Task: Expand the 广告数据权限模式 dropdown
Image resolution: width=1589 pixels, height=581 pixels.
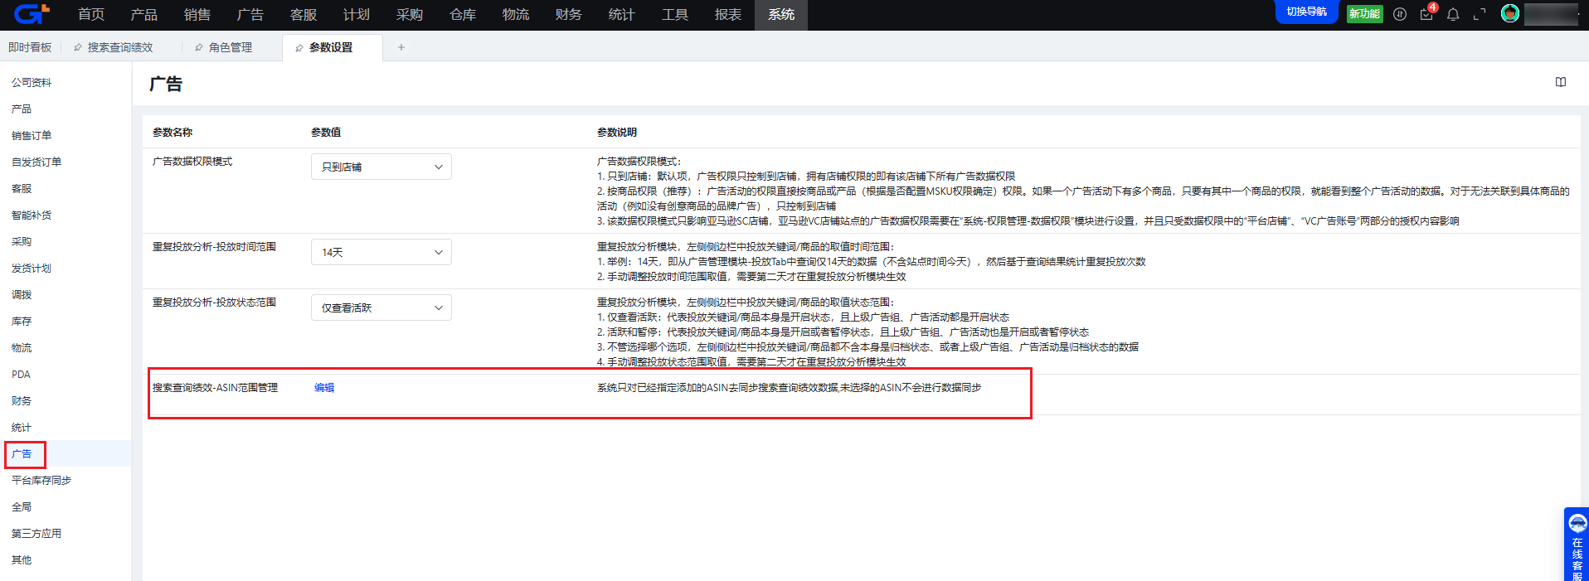Action: [381, 167]
